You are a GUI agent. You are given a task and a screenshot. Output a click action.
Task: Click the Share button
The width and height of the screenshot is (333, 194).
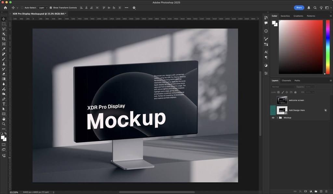click(299, 7)
